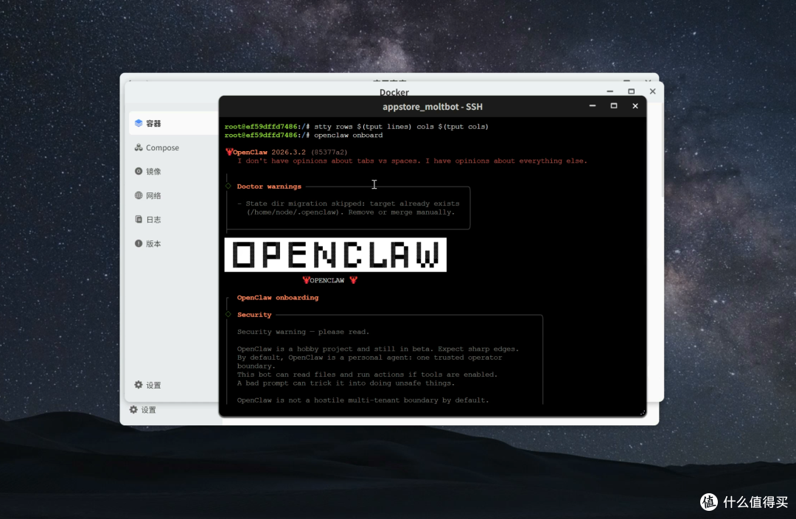This screenshot has height=519, width=796.
Task: Click the appstore_moltbot - SSH title bar text
Action: [x=433, y=107]
